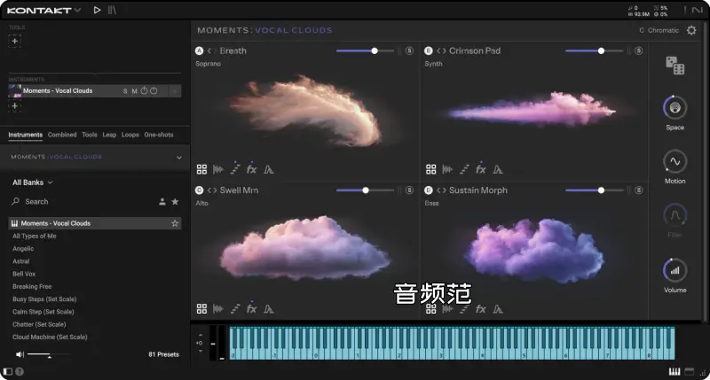Mute the Moments - Vocal Clouds instrument
This screenshot has height=380, width=710.
click(x=135, y=91)
